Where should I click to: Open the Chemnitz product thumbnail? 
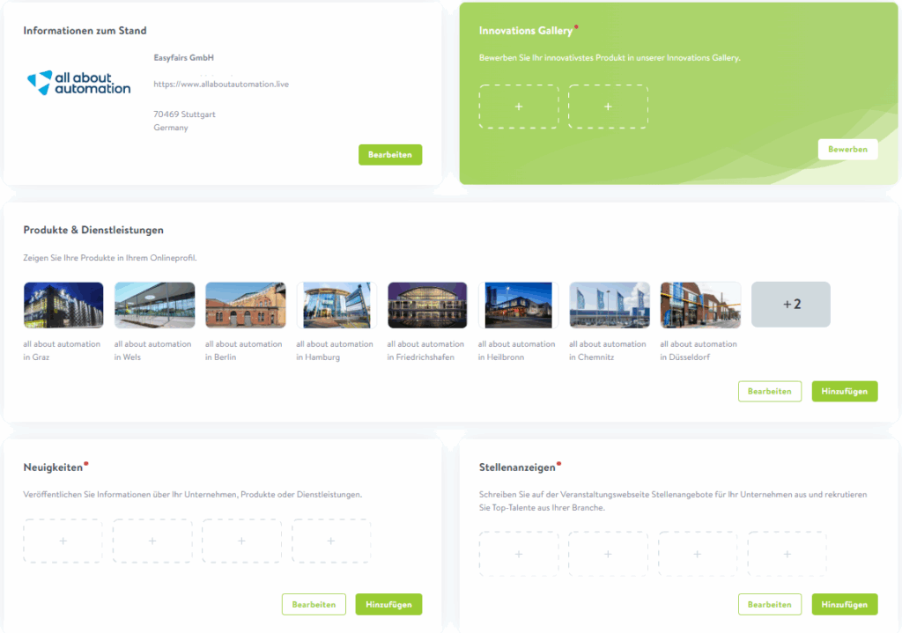(609, 305)
